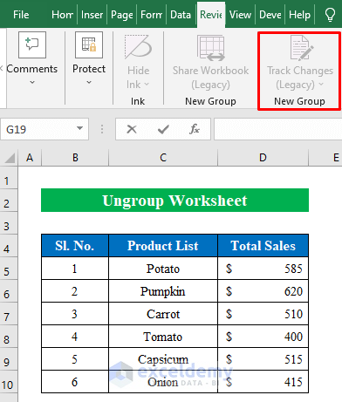Click the Pumpkin cell
Screen dimensions: 342x402
163,291
